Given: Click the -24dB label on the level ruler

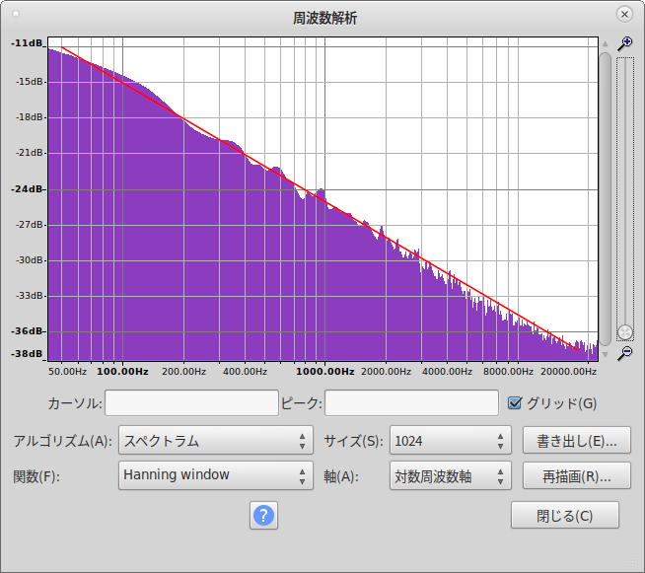Looking at the screenshot, I should point(27,188).
